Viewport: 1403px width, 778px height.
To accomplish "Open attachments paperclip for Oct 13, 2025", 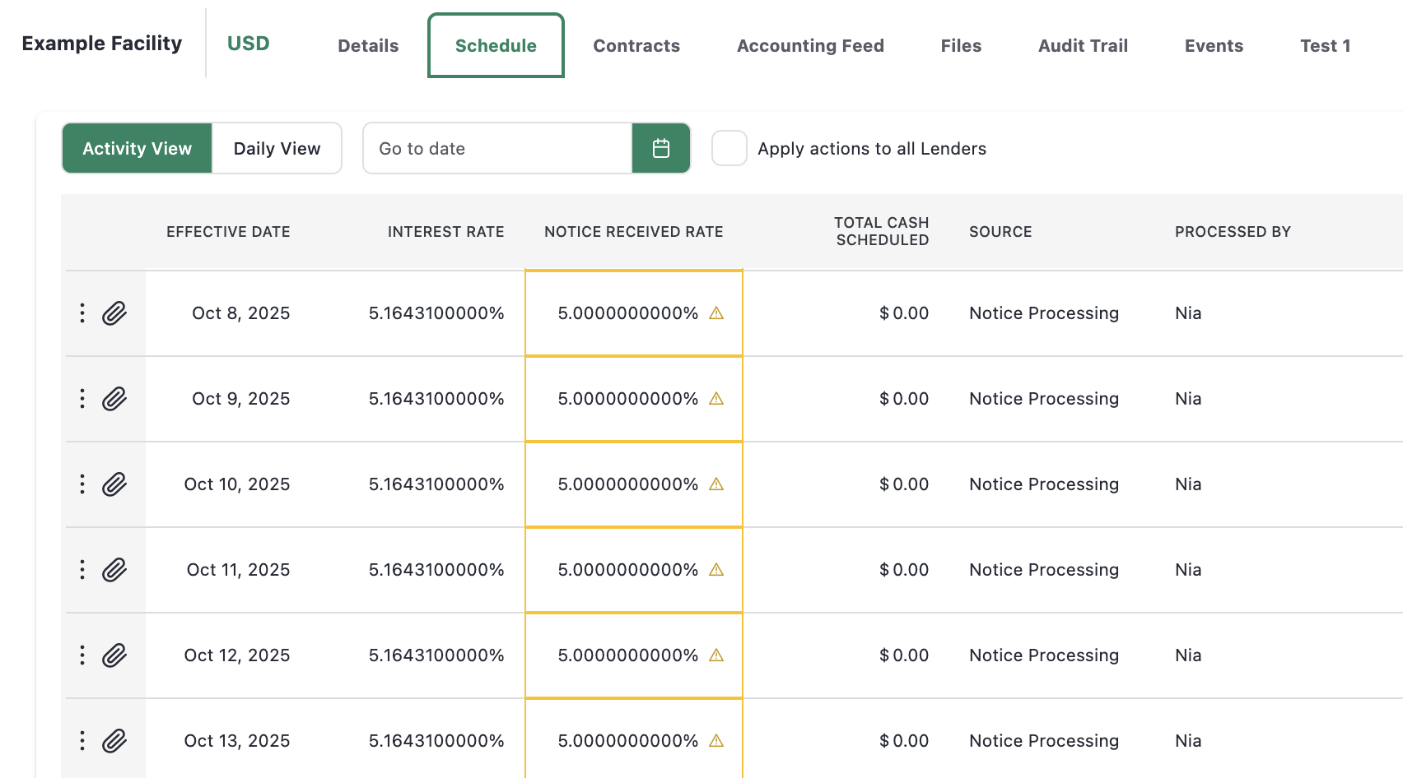I will [114, 741].
